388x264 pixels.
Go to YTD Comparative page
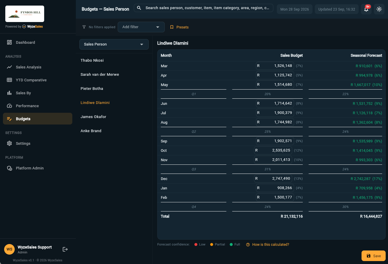(x=38, y=80)
